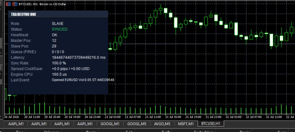The width and height of the screenshot is (295, 132).
Task: Click the Latency value in TradeSync panel
Action: pyautogui.click(x=79, y=57)
